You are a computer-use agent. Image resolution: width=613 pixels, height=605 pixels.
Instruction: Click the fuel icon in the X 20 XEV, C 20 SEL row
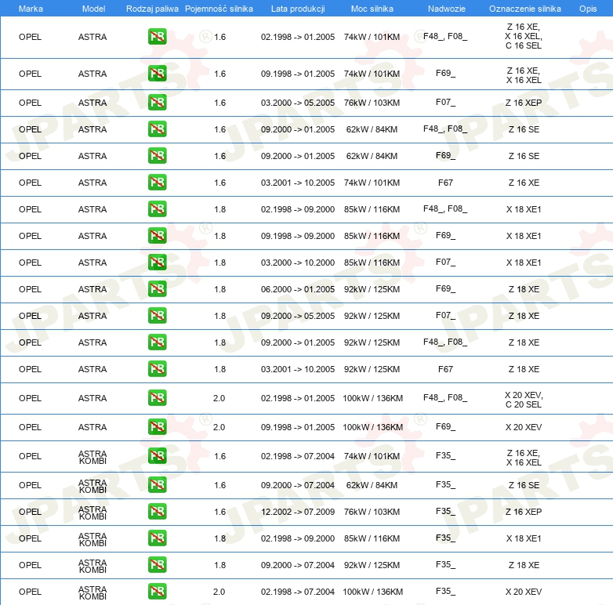coord(157,398)
